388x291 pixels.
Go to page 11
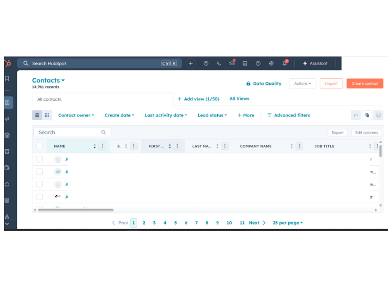242,223
